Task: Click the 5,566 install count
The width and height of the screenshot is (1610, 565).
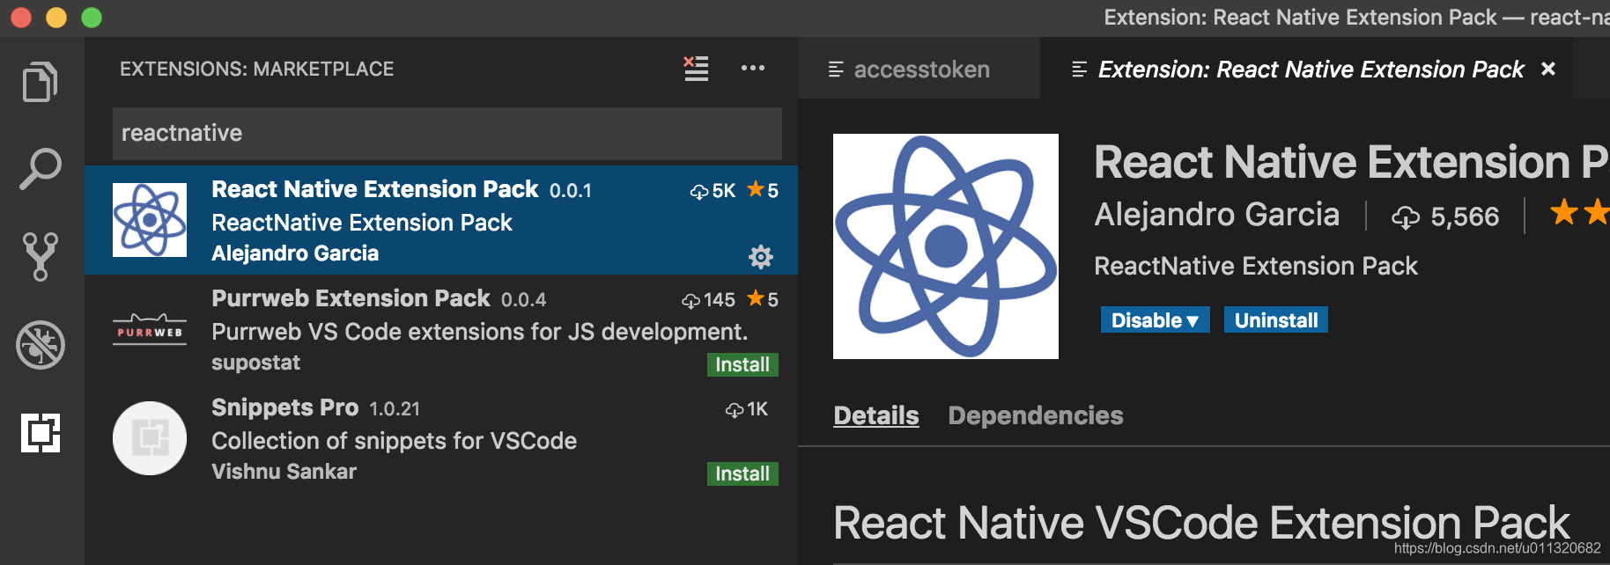Action: [x=1445, y=216]
